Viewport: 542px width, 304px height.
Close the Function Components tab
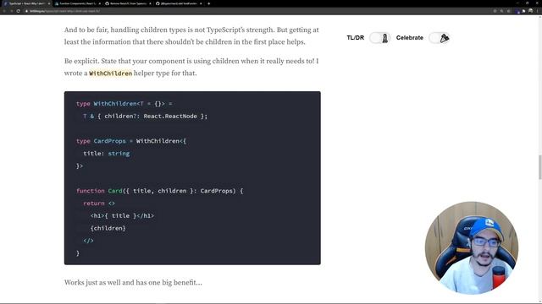(x=100, y=3)
